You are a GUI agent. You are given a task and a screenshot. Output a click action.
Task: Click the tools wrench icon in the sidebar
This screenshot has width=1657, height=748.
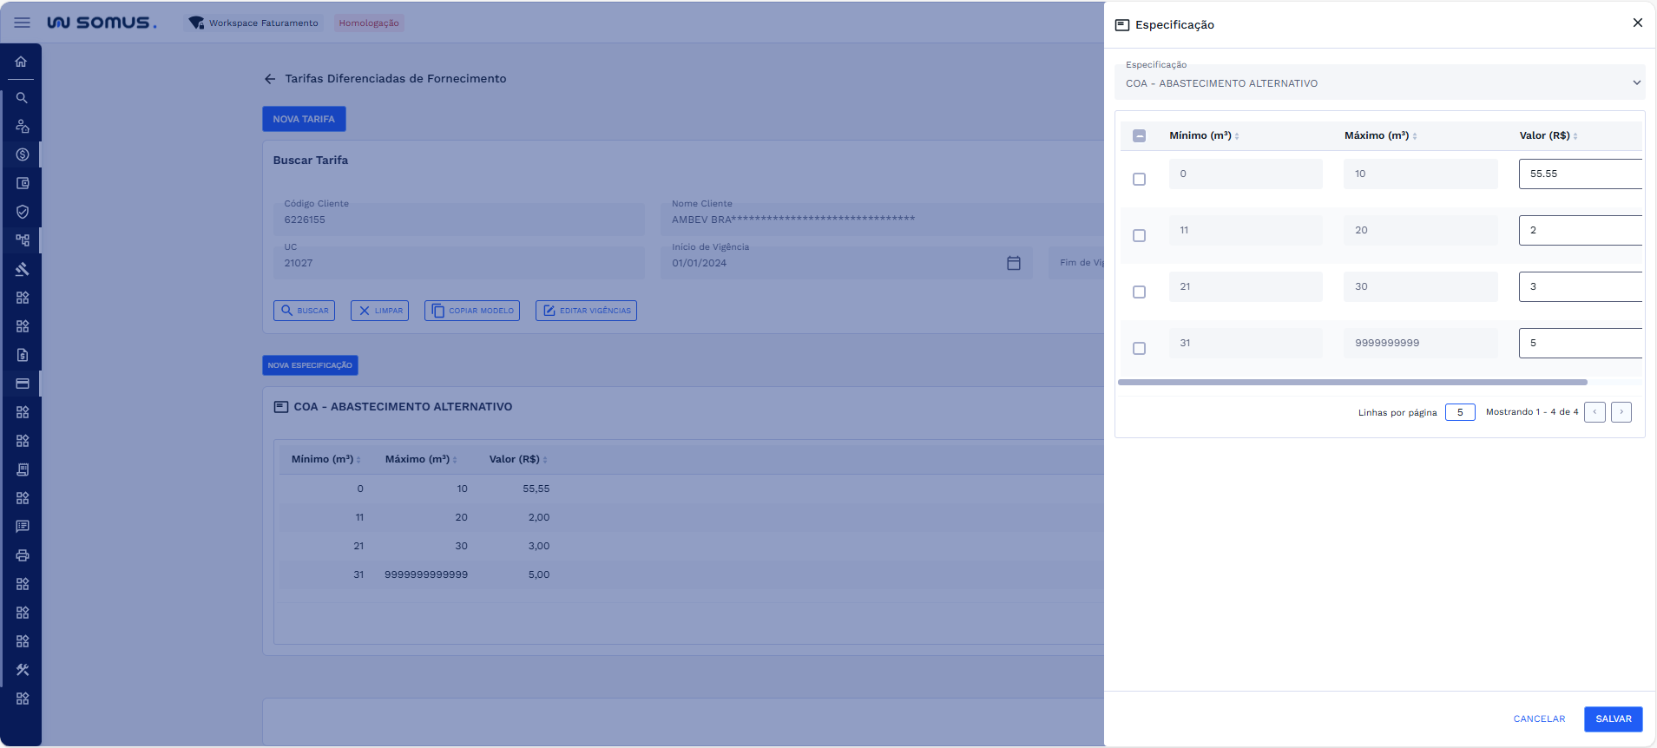click(x=23, y=670)
